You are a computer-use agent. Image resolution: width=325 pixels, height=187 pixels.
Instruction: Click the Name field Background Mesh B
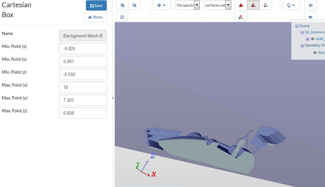pos(83,36)
